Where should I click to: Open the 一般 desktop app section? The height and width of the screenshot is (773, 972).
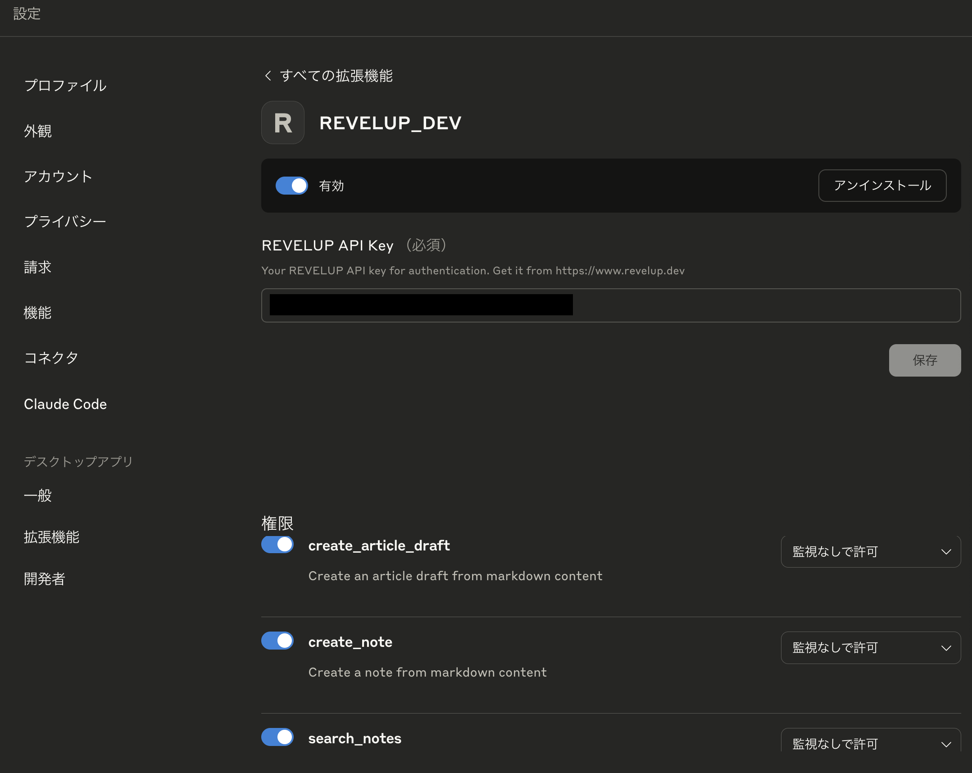pos(38,495)
